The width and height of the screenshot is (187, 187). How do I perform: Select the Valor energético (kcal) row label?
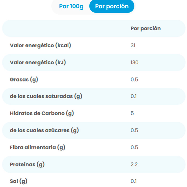(40, 45)
